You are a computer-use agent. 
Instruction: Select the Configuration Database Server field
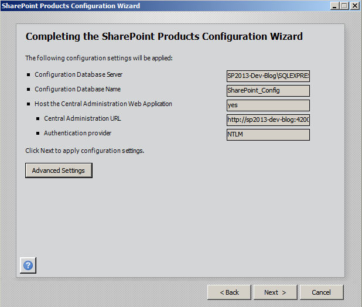[x=268, y=76]
